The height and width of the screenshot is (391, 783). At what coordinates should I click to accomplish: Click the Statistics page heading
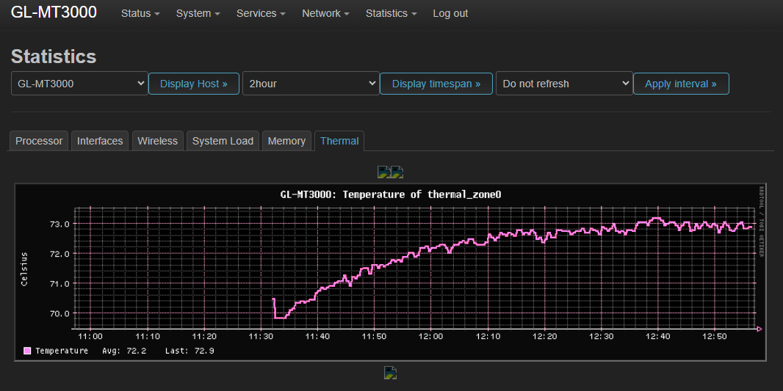(x=54, y=56)
